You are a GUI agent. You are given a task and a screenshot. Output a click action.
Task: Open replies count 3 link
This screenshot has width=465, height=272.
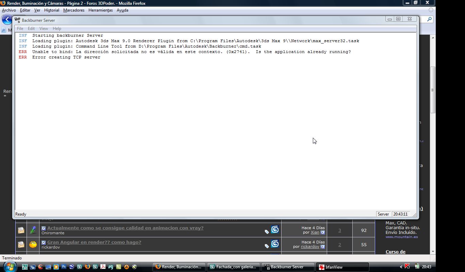point(339,230)
